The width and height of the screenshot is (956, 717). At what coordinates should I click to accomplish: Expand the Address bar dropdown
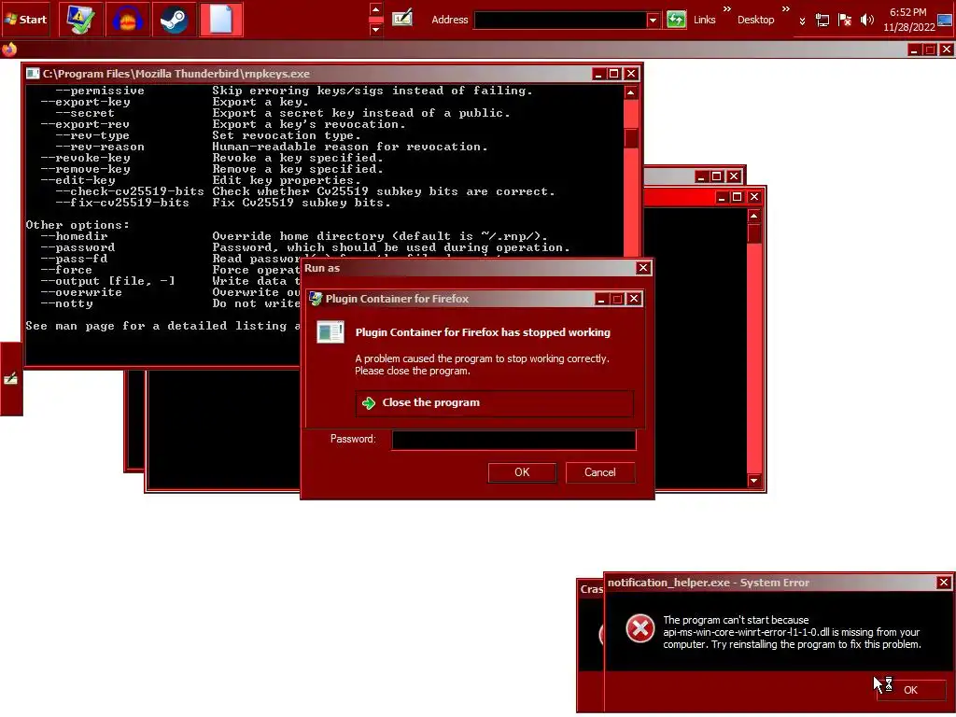click(653, 20)
